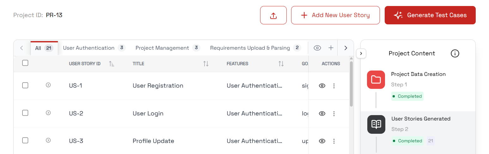Click the Completed badge under Step 1
Image resolution: width=489 pixels, height=154 pixels.
[x=407, y=96]
